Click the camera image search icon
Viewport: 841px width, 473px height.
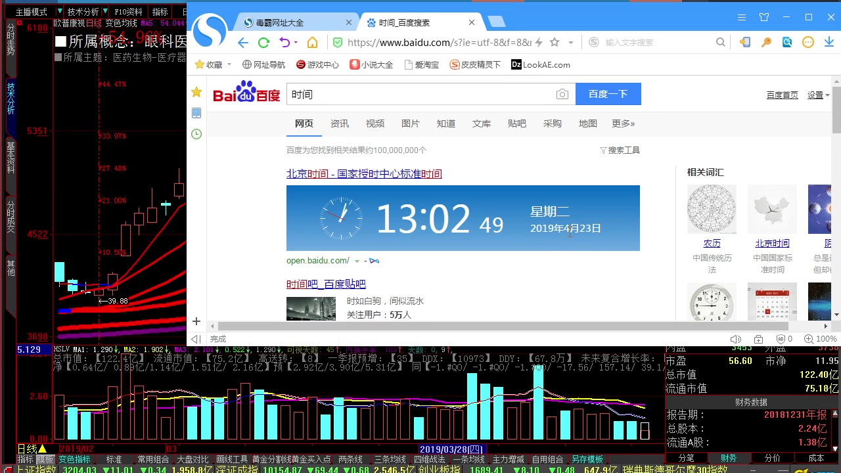562,95
